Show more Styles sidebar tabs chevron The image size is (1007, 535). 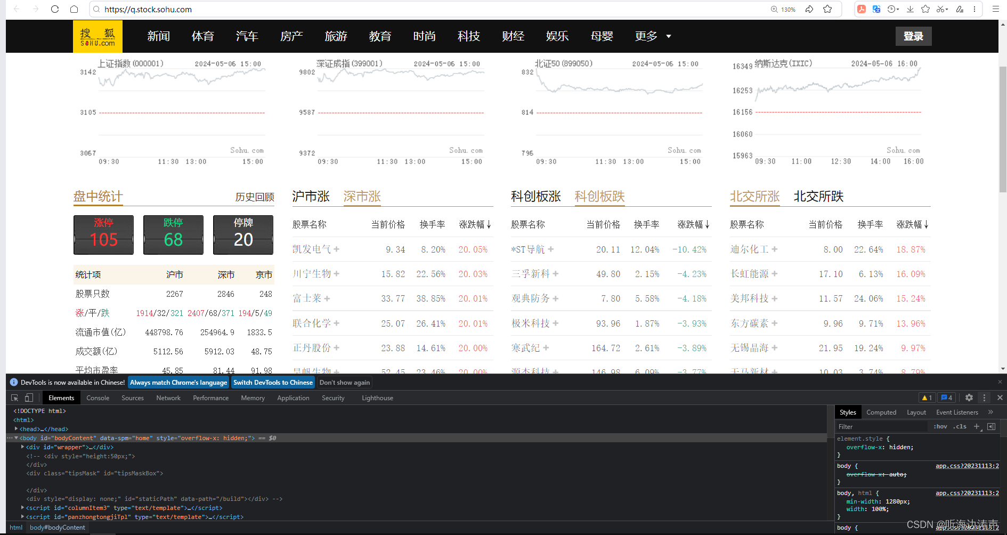click(991, 412)
